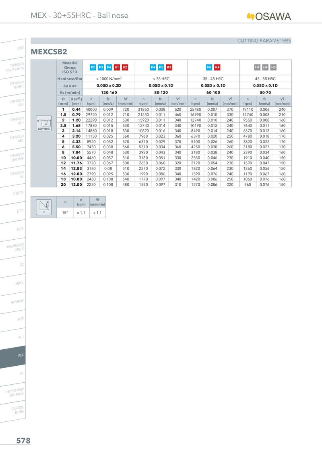This screenshot has width=322, height=456.
Task: Open the TYPHOON HL side tab
Action: tap(13, 176)
